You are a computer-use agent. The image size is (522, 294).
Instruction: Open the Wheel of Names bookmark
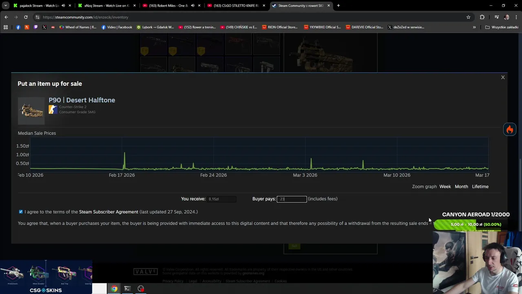pyautogui.click(x=78, y=27)
